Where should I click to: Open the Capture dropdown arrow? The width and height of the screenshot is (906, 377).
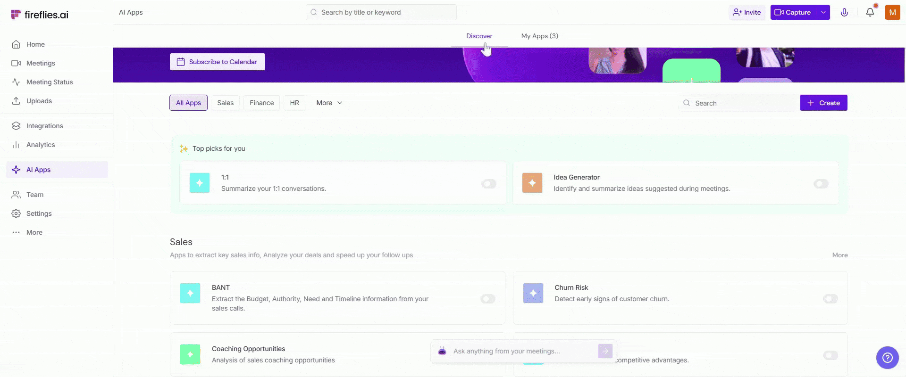click(823, 12)
